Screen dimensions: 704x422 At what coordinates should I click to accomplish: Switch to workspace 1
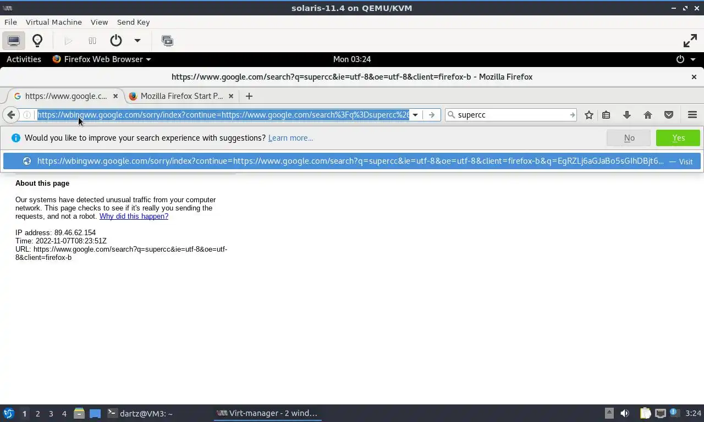point(24,413)
